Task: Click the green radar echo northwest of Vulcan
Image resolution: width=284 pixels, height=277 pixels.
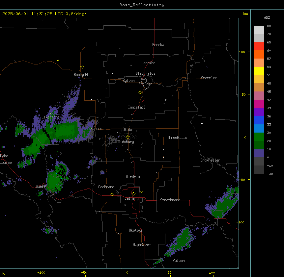Action: tap(181, 240)
